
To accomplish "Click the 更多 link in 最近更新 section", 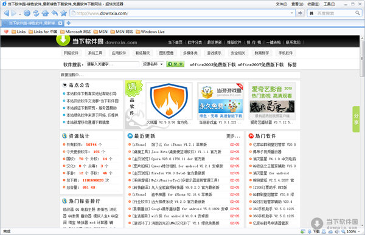I will [x=233, y=136].
